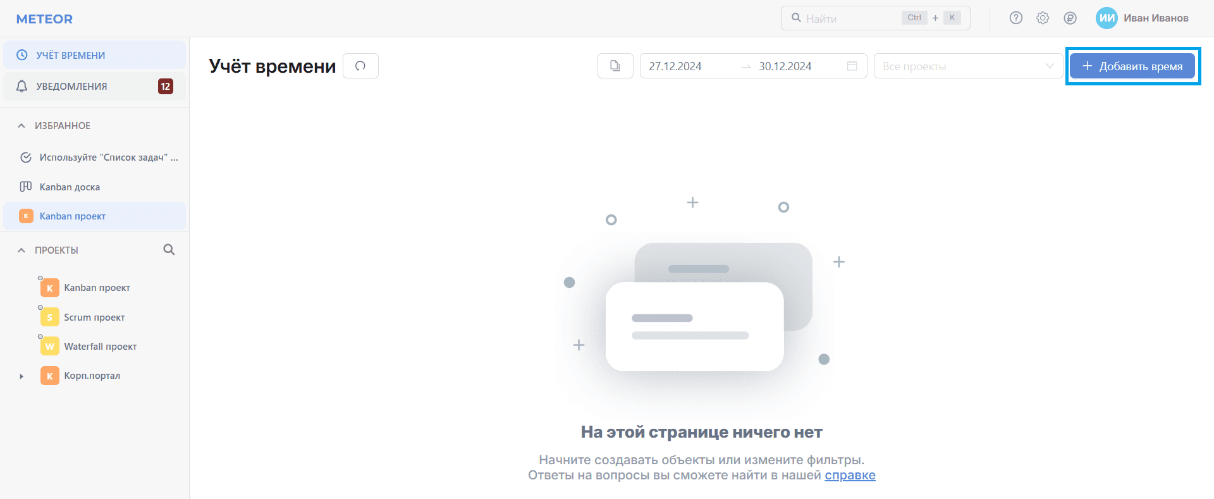1214x499 pixels.
Task: Click the projects search magnifier icon
Action: tap(169, 250)
